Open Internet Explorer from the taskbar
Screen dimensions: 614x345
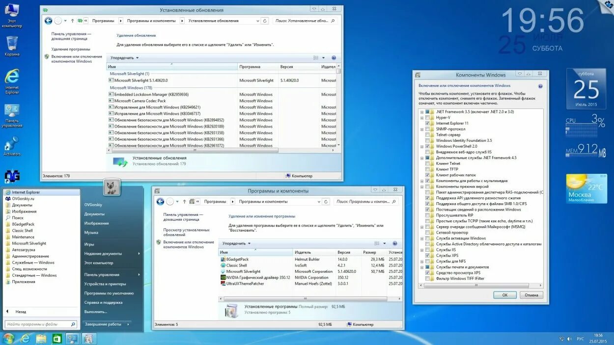tap(25, 339)
